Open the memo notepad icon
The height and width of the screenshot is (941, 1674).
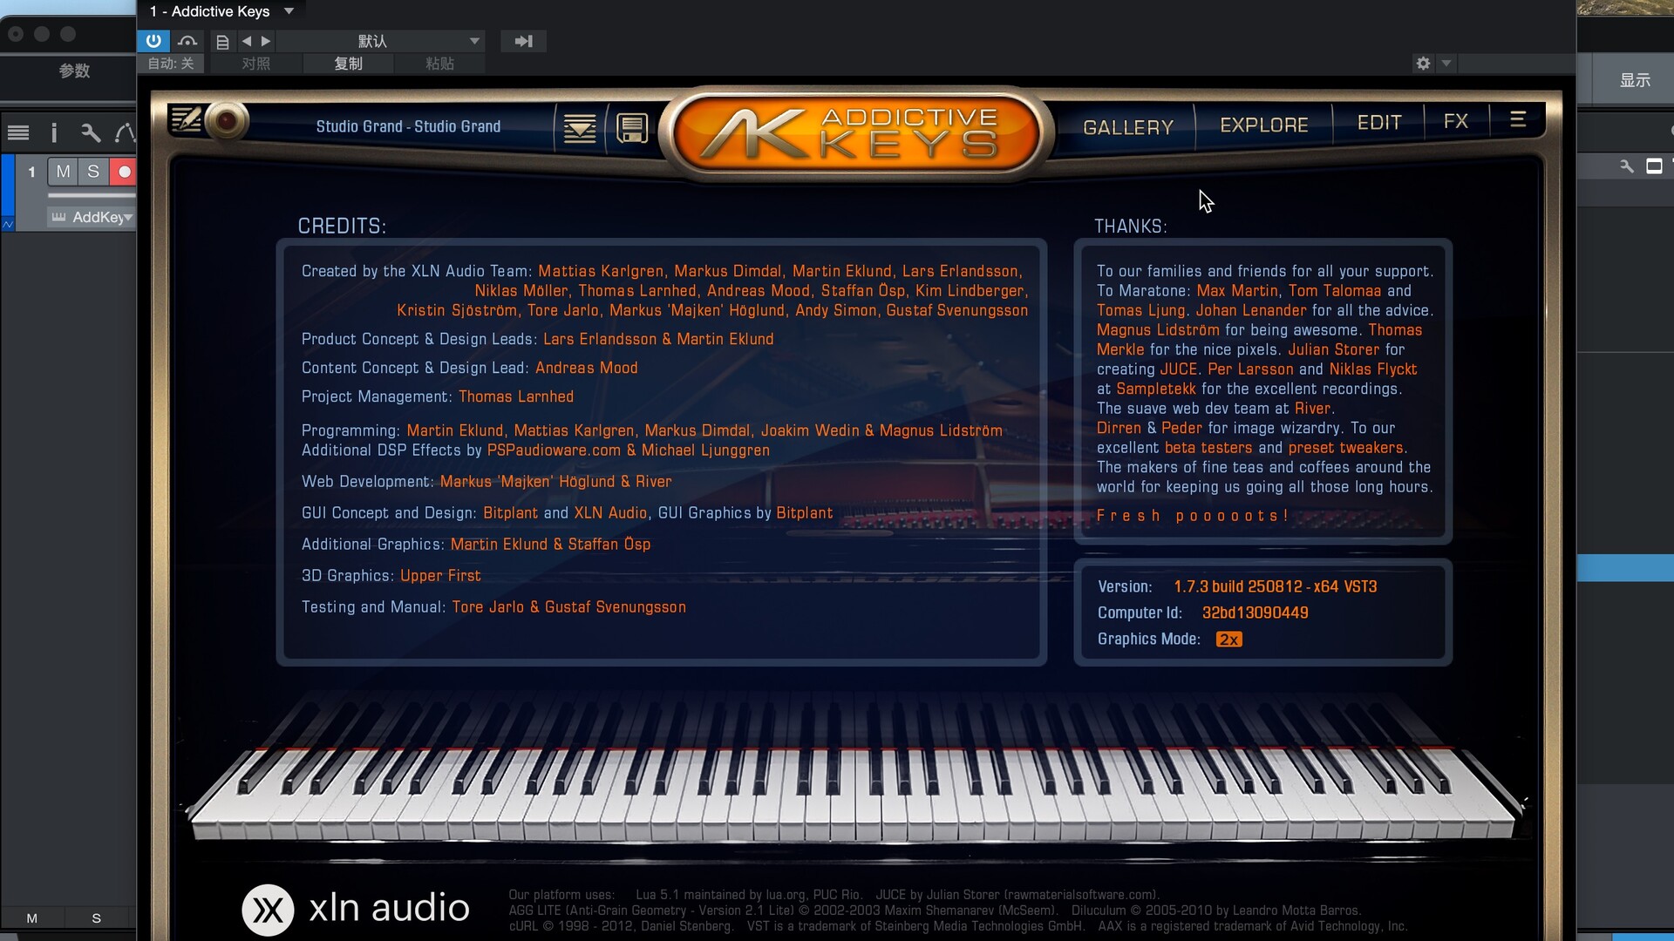point(185,119)
